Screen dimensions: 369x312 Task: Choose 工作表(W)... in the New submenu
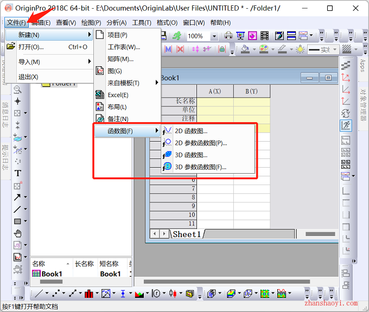(128, 47)
